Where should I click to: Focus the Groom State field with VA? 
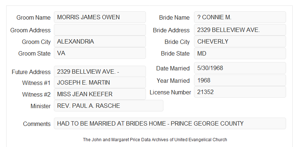(100, 53)
